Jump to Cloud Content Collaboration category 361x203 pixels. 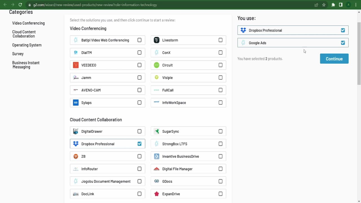coord(24,34)
